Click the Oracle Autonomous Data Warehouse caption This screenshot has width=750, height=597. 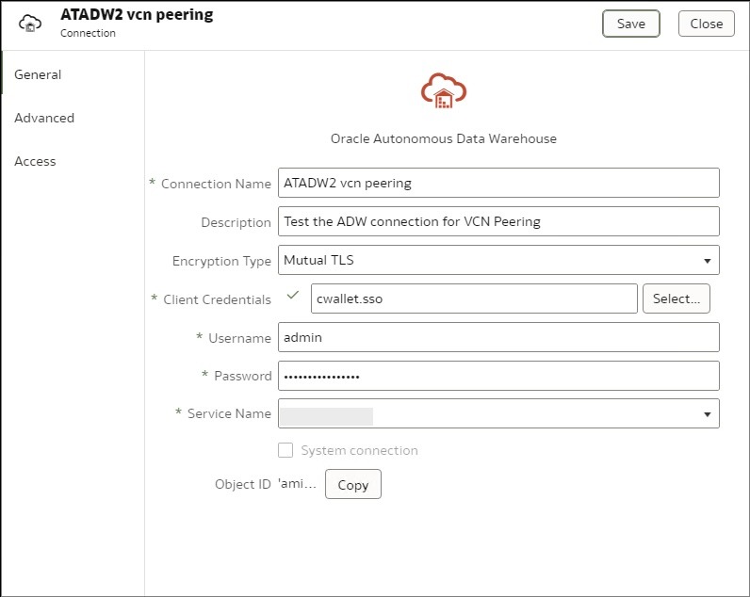(x=444, y=138)
